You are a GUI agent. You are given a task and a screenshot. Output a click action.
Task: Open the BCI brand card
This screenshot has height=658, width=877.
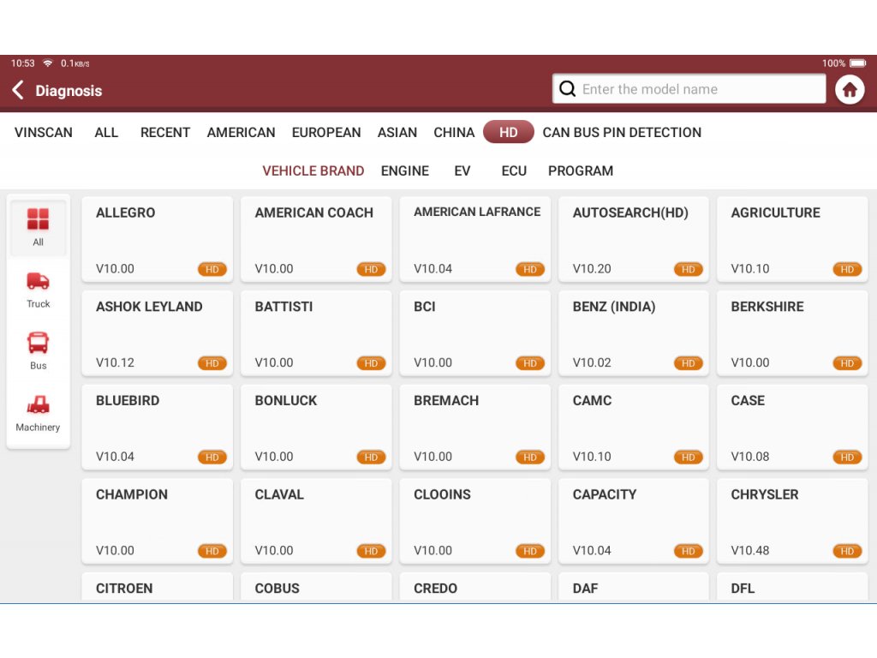474,333
